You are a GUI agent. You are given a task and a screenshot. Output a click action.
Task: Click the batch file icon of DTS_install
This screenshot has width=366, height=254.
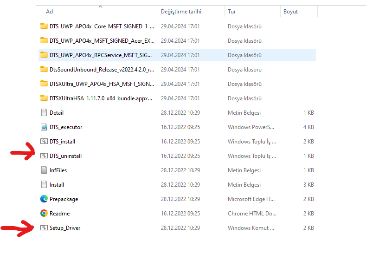[44, 141]
